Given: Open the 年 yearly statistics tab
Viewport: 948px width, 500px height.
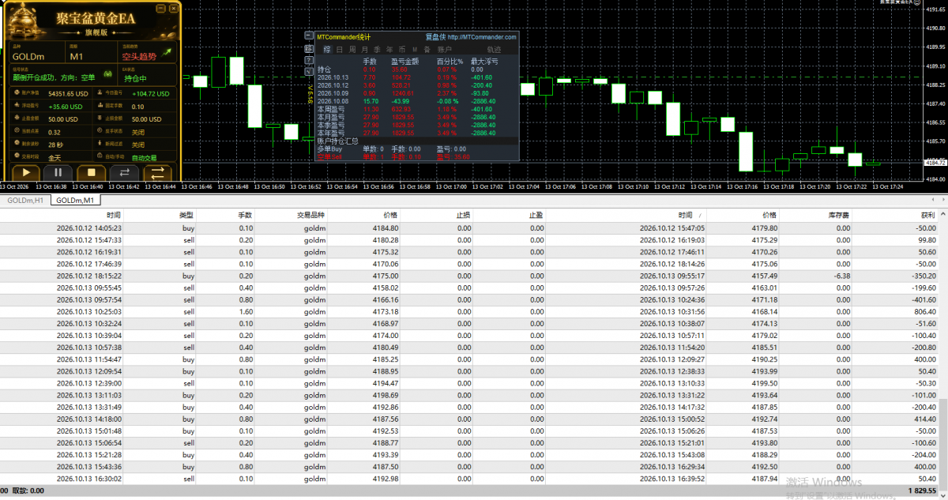Looking at the screenshot, I should coord(389,49).
